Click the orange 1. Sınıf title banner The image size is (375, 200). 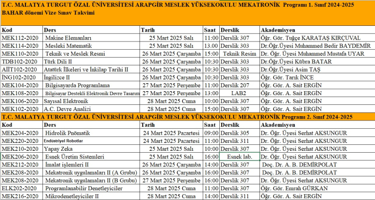point(187,10)
